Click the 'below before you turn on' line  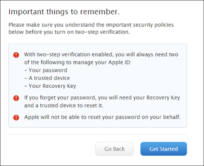[69, 32]
